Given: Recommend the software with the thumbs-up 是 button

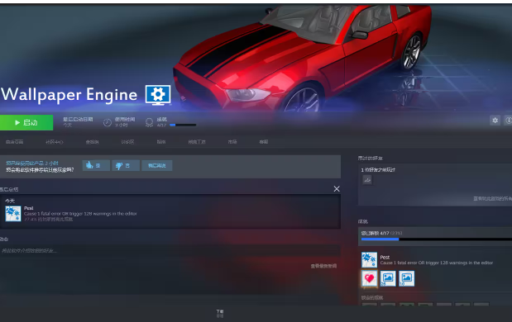Looking at the screenshot, I should click(96, 166).
